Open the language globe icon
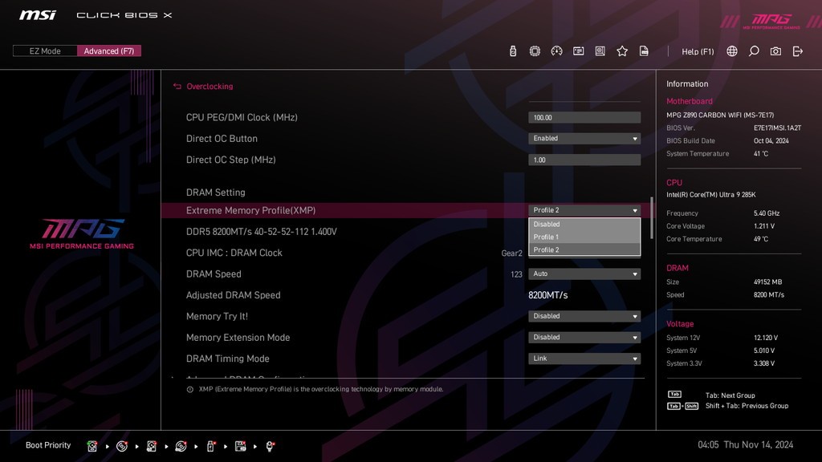This screenshot has height=462, width=822. pos(732,51)
